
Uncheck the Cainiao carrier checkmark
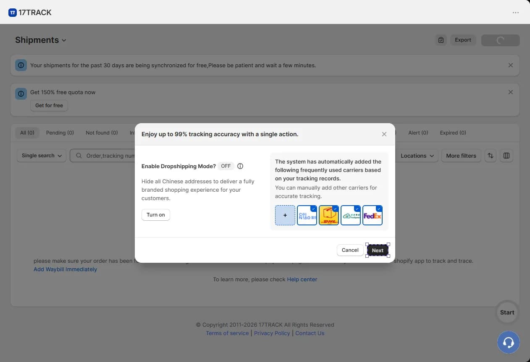[x=314, y=209]
